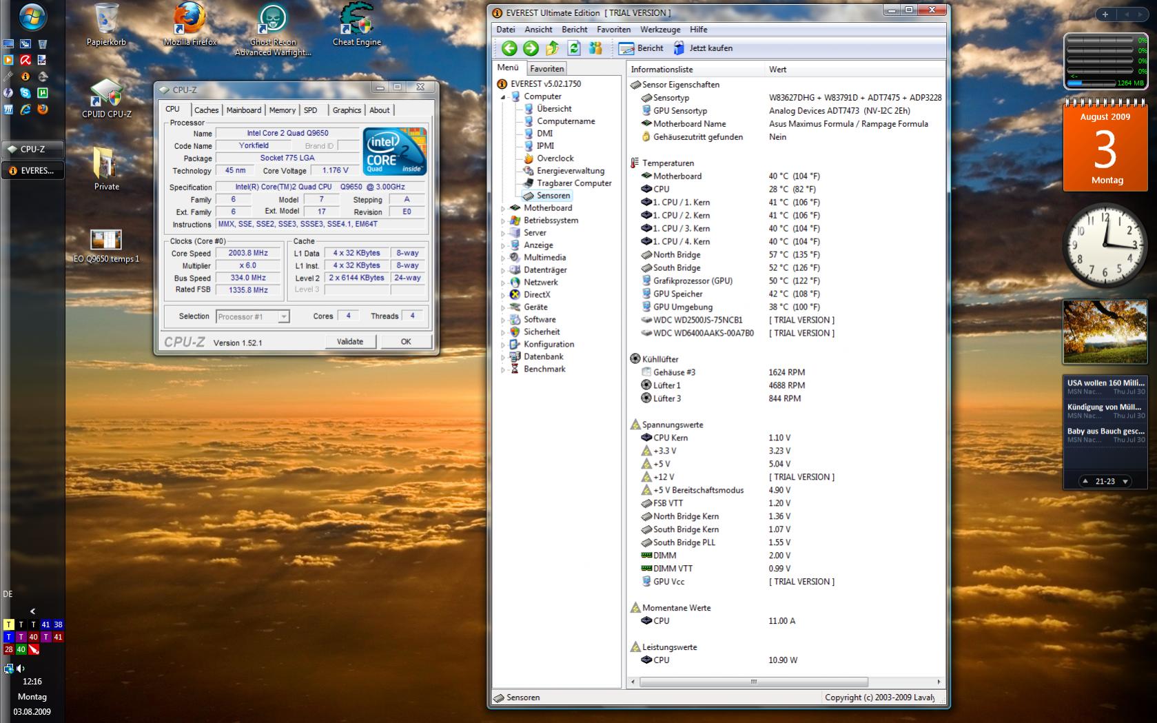Click the up-level arrow icon in EVEREST toolbar

[x=552, y=48]
